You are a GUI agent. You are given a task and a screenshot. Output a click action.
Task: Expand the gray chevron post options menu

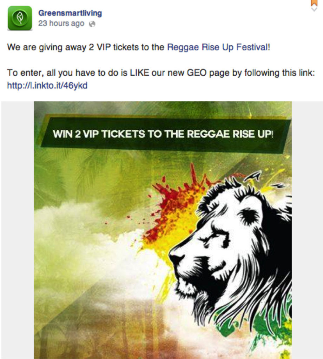(314, 9)
